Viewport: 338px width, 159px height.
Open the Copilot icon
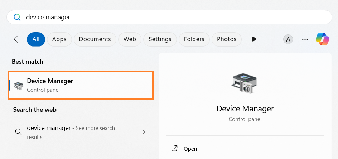[322, 39]
